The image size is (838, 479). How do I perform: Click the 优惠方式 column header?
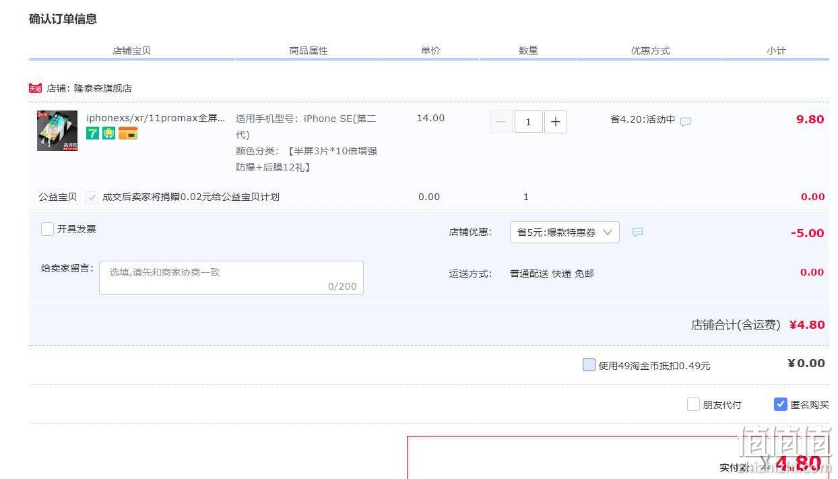pos(650,51)
